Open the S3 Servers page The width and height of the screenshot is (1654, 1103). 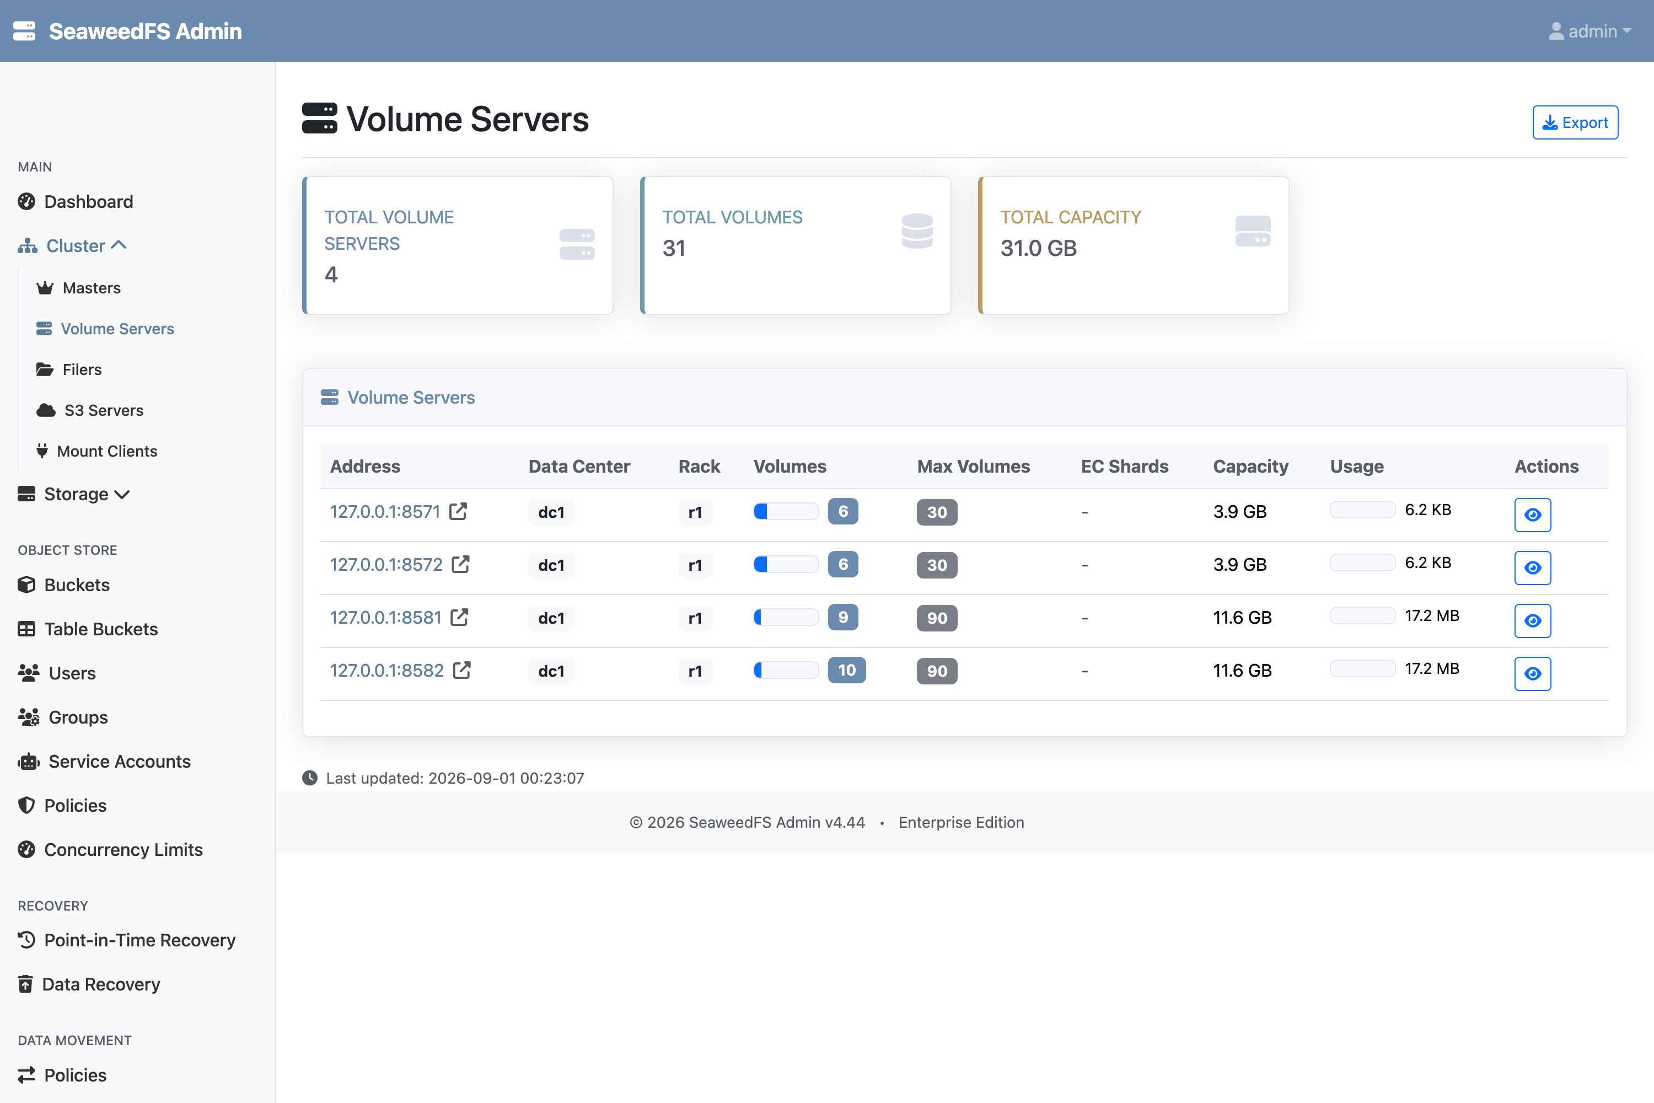[104, 410]
